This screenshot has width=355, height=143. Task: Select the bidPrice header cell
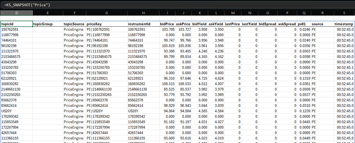tap(167, 24)
